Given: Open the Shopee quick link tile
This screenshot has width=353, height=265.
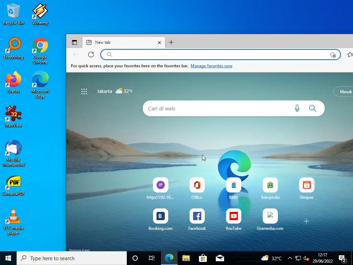Looking at the screenshot, I should pyautogui.click(x=306, y=189).
